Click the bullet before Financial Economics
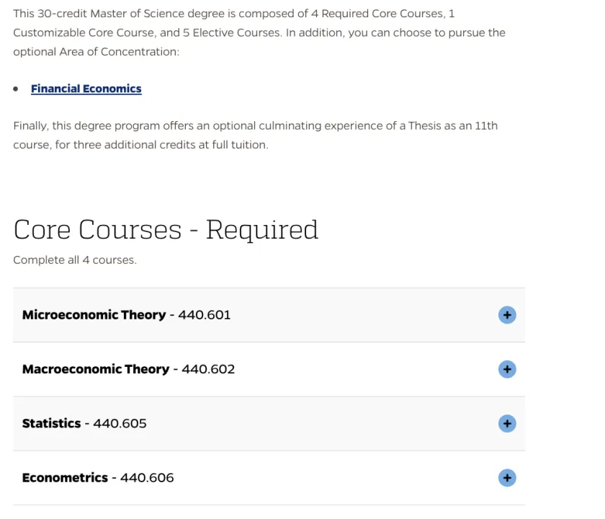Image resolution: width=605 pixels, height=519 pixels. tap(17, 89)
